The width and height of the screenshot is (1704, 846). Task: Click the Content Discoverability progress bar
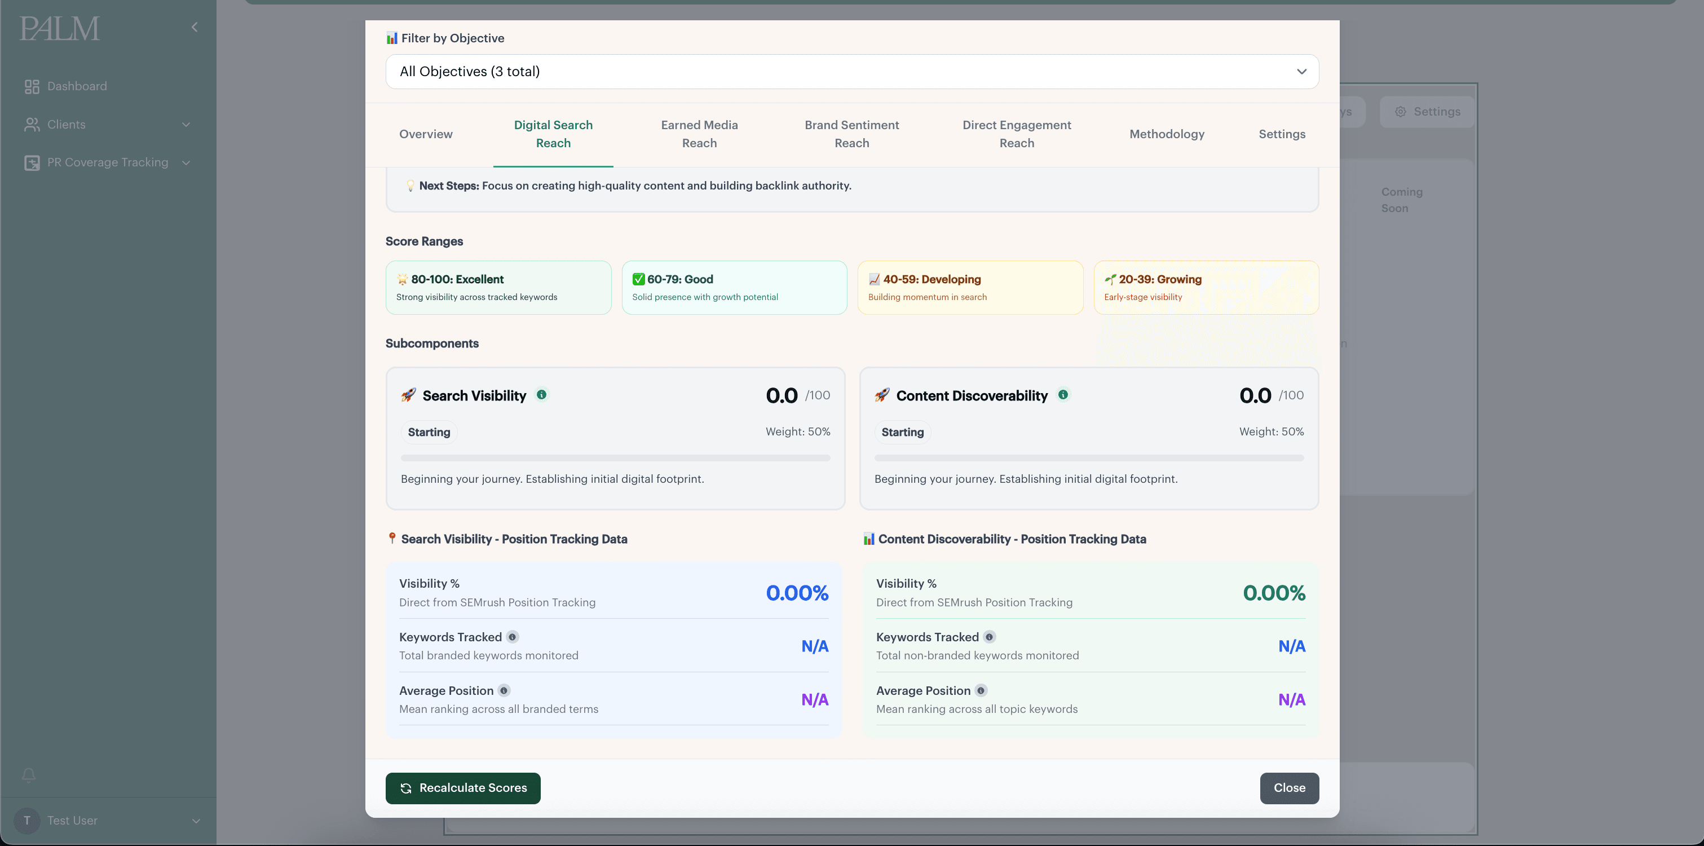click(1089, 458)
